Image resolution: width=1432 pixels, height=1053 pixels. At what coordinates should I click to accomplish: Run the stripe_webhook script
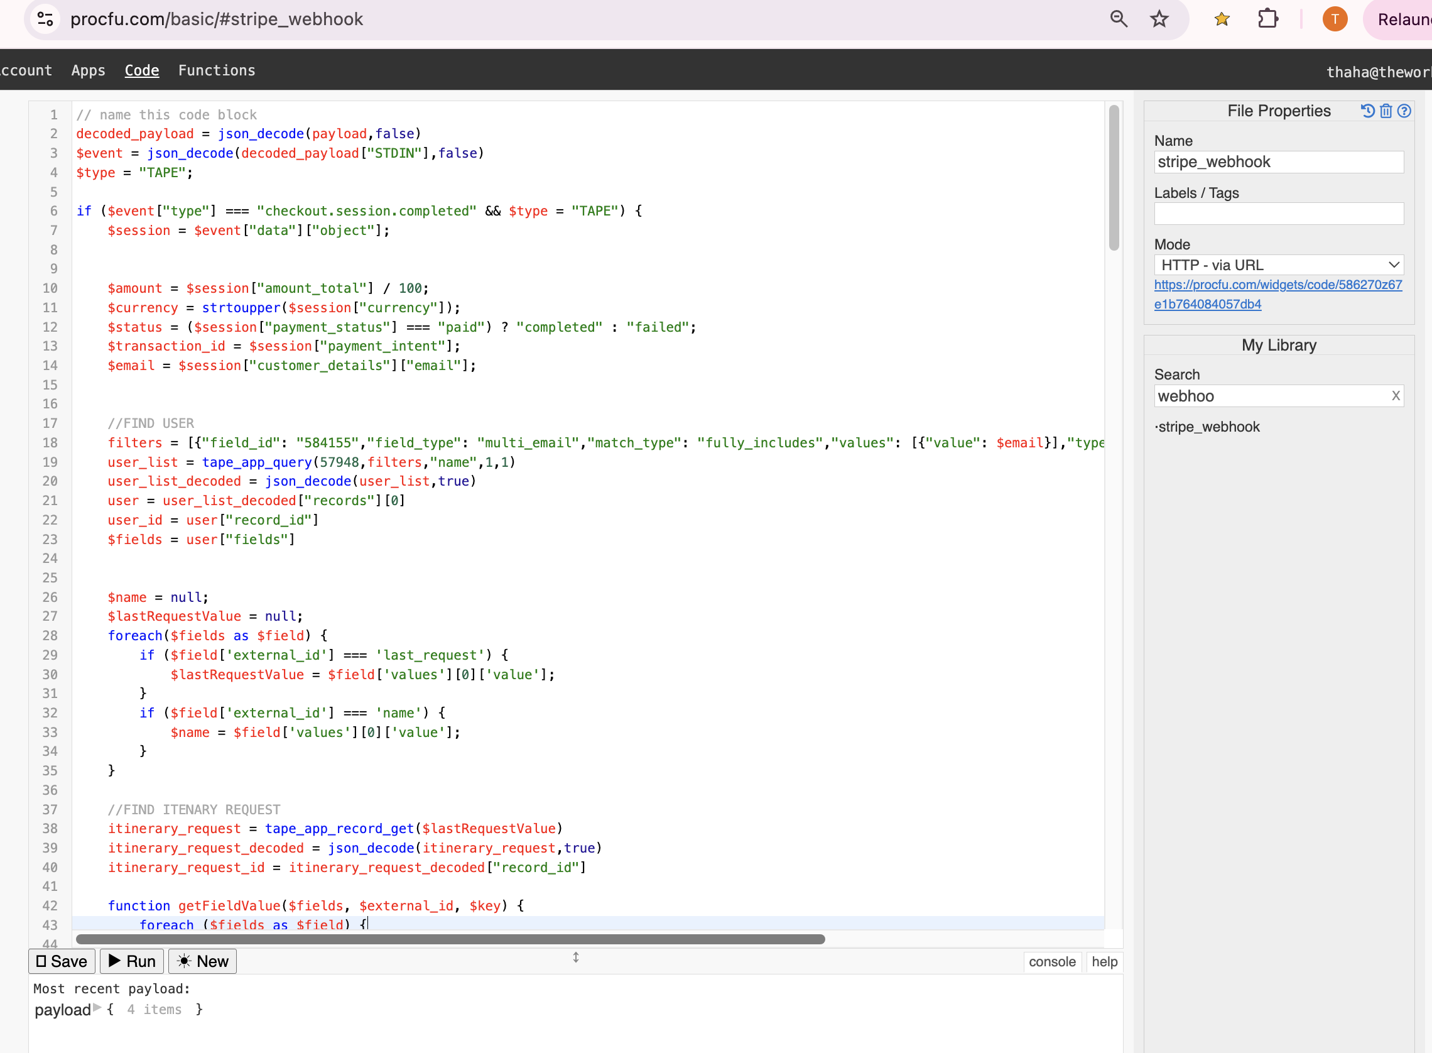point(131,961)
